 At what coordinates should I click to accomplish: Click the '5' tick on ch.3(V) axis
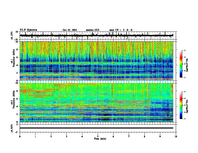[17, 124]
